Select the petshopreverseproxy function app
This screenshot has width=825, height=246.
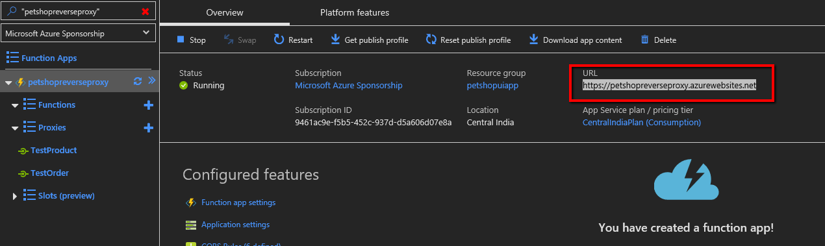coord(68,82)
